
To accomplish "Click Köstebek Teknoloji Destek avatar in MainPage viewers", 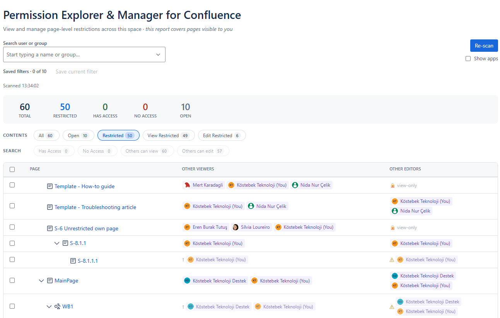I will [187, 281].
